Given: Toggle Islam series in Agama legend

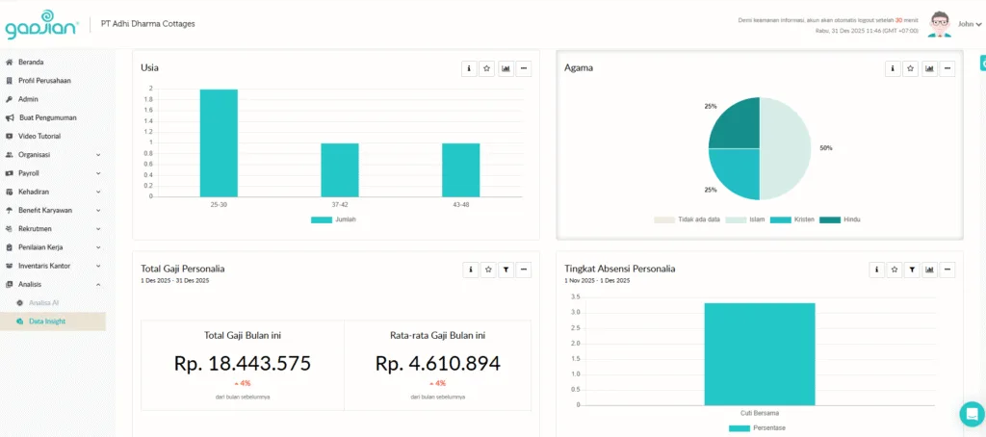Looking at the screenshot, I should (x=746, y=219).
